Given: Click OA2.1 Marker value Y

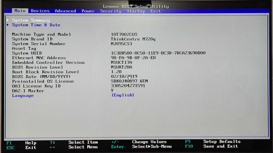Looking at the screenshot, I should point(112,90).
